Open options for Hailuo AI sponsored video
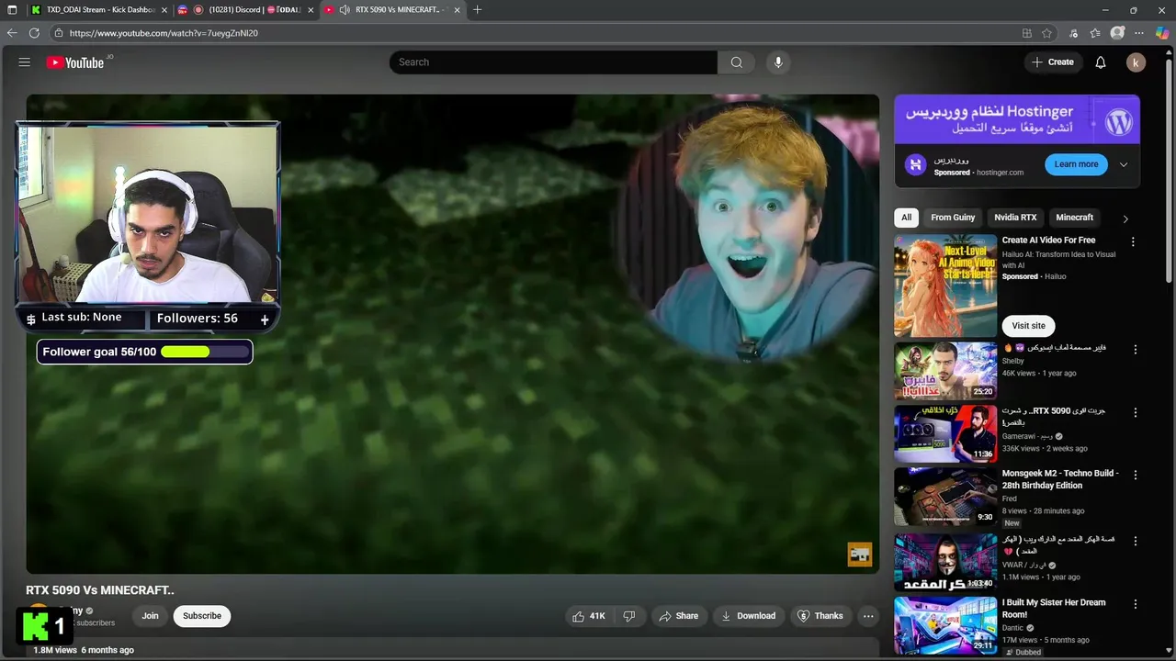The height and width of the screenshot is (661, 1176). [1133, 241]
